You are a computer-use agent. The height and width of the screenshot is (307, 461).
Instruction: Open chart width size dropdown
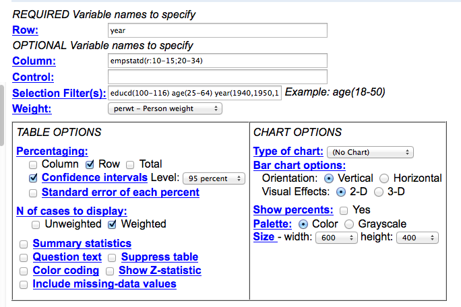click(x=336, y=238)
